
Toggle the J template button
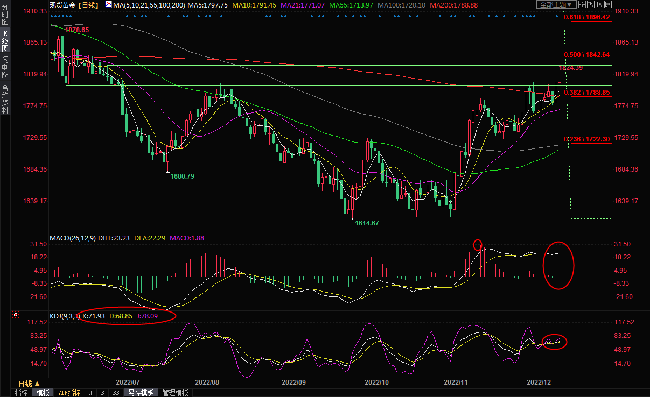[90, 393]
